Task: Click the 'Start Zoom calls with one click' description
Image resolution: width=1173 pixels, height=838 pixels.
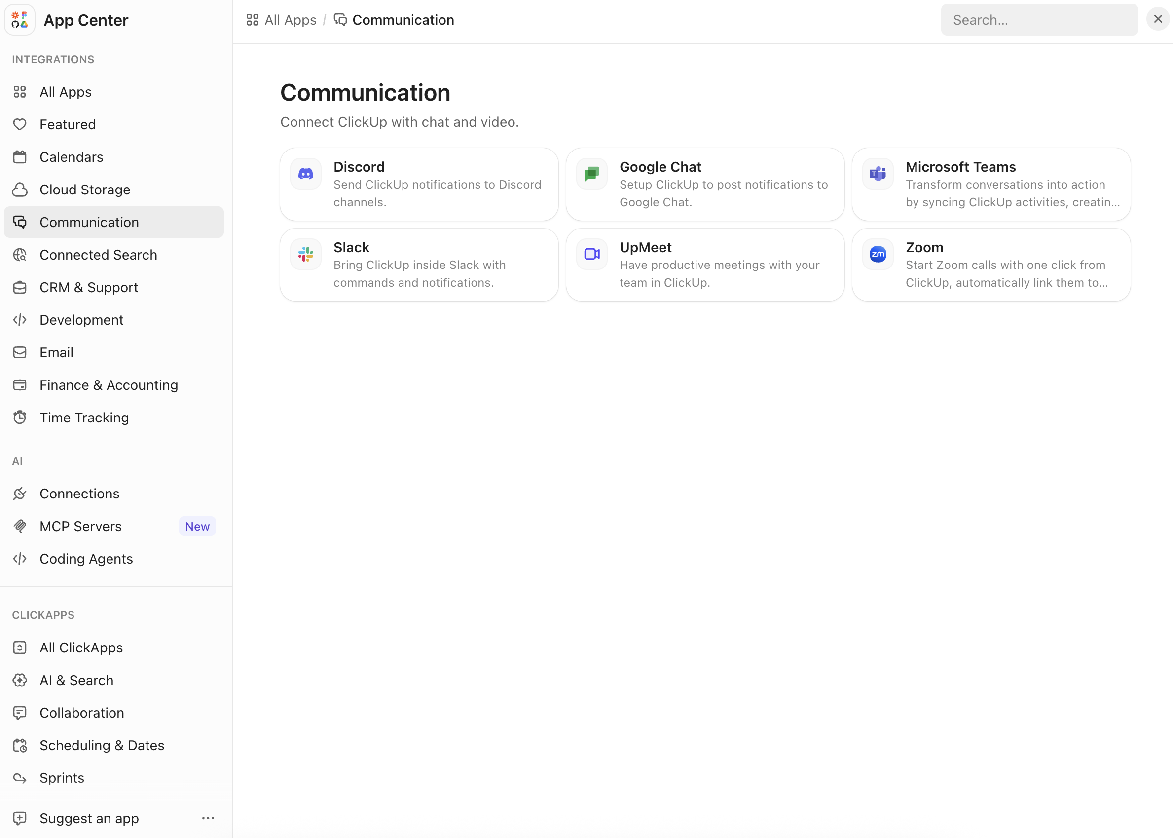Action: [x=1006, y=273]
